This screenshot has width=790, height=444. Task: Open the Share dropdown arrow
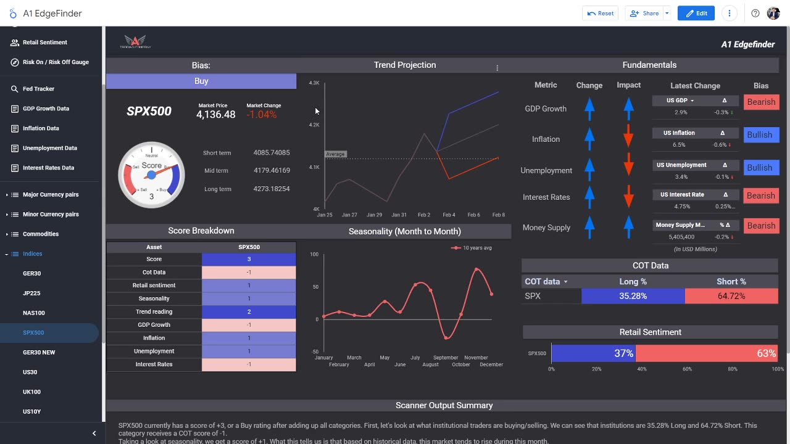[667, 14]
